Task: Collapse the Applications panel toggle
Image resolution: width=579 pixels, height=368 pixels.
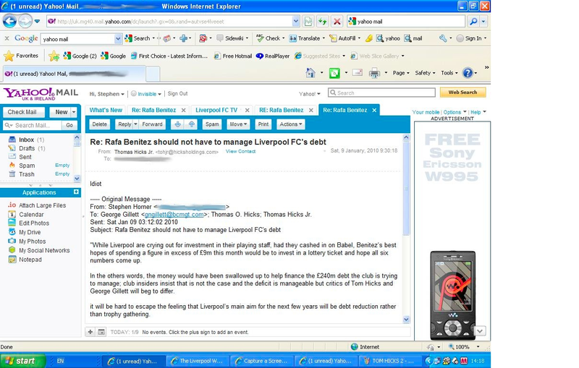Action: 76,192
